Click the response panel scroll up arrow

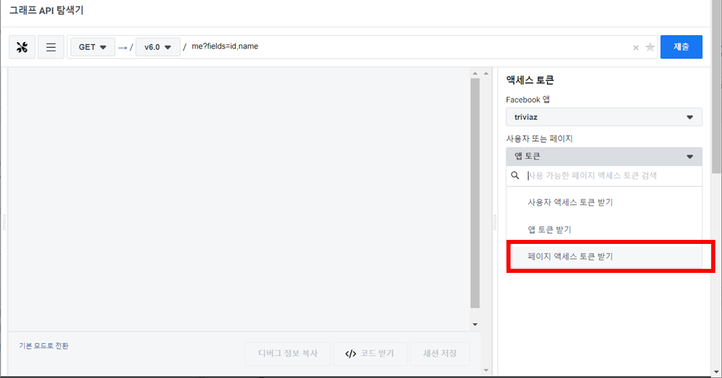click(x=475, y=73)
